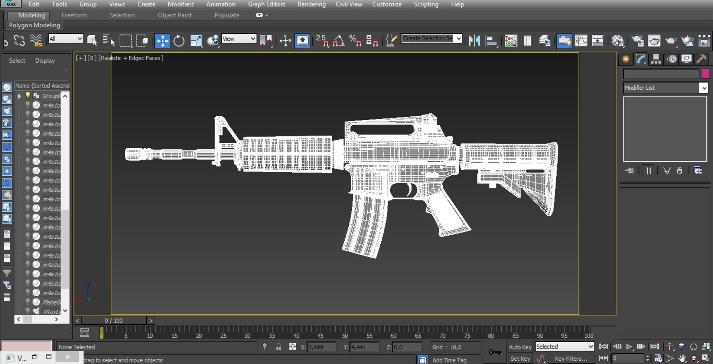Open the Hierarchy command panel tab

(x=656, y=59)
